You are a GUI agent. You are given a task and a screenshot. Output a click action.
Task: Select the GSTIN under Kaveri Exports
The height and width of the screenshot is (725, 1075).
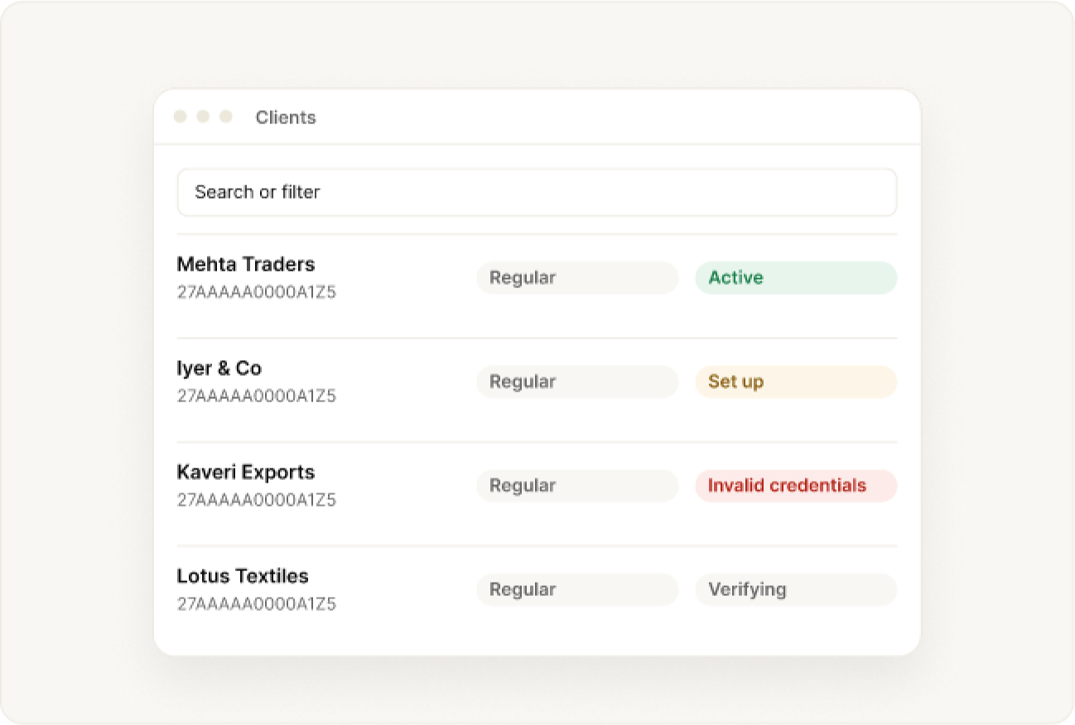tap(257, 500)
